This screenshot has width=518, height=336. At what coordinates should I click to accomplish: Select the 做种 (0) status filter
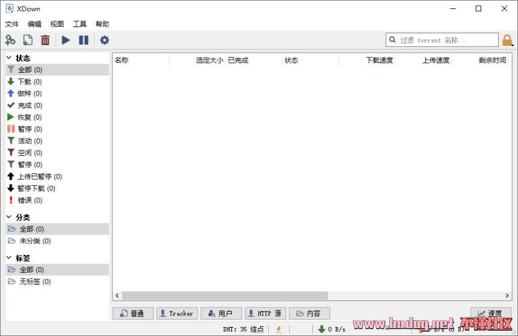point(57,93)
